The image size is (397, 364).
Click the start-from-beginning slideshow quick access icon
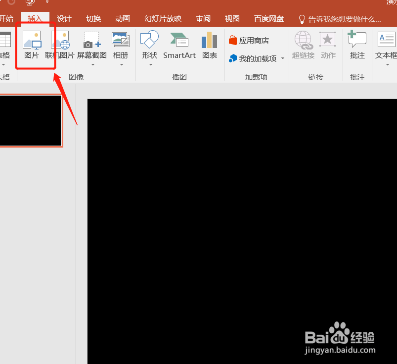30,2
